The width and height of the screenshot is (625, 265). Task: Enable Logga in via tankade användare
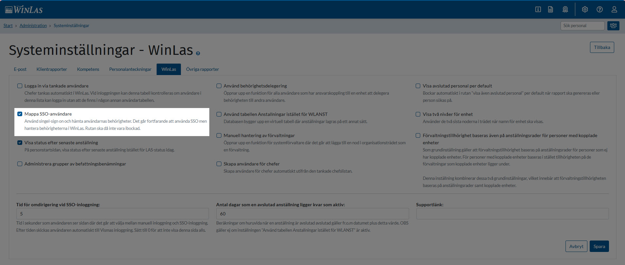click(20, 86)
